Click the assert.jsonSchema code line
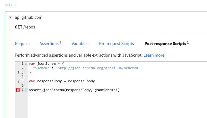This screenshot has height=118, width=207. coord(74,90)
